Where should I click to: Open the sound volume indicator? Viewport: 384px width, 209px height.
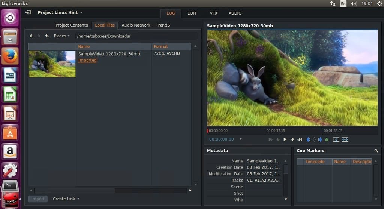click(x=353, y=4)
